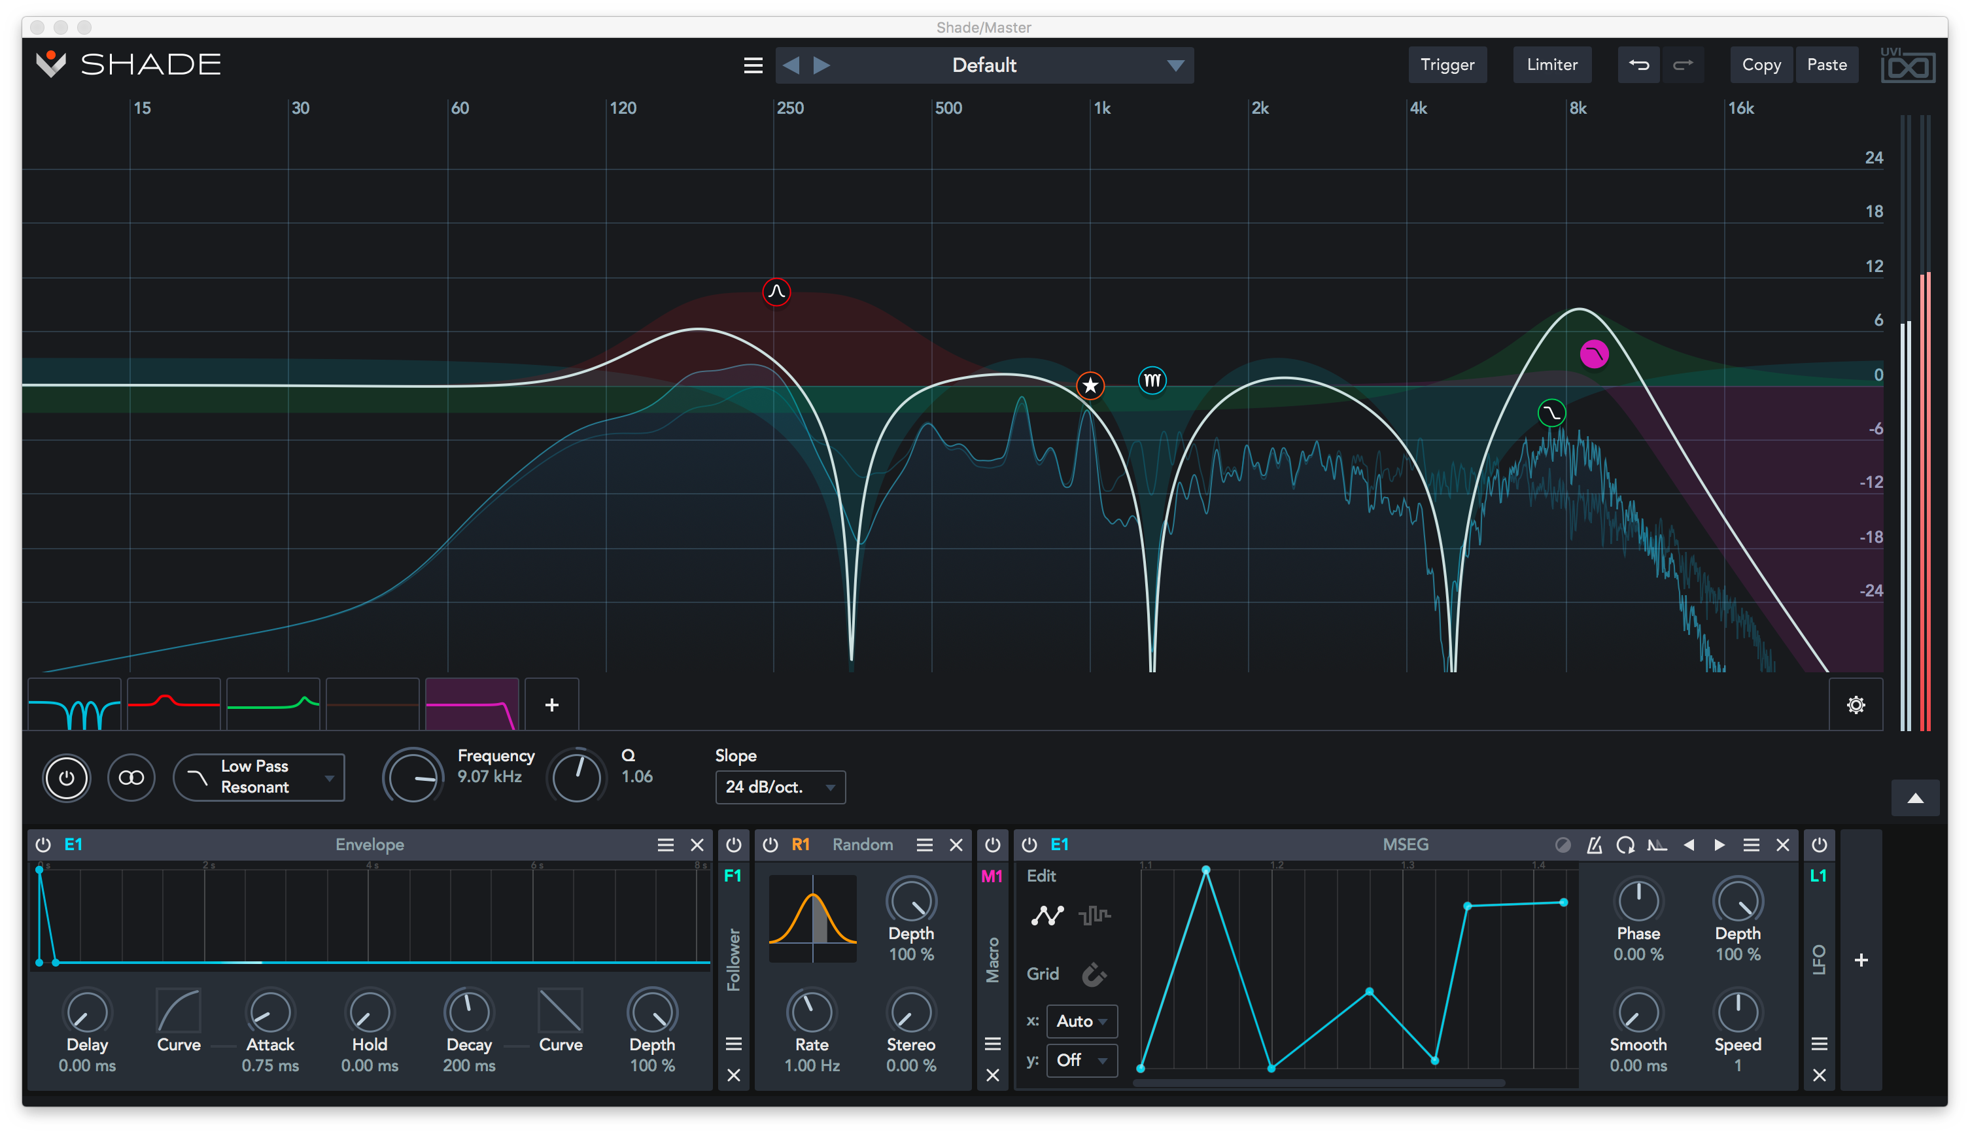The image size is (1970, 1134).
Task: Toggle the MSEG half-filled circle icon
Action: [1562, 845]
